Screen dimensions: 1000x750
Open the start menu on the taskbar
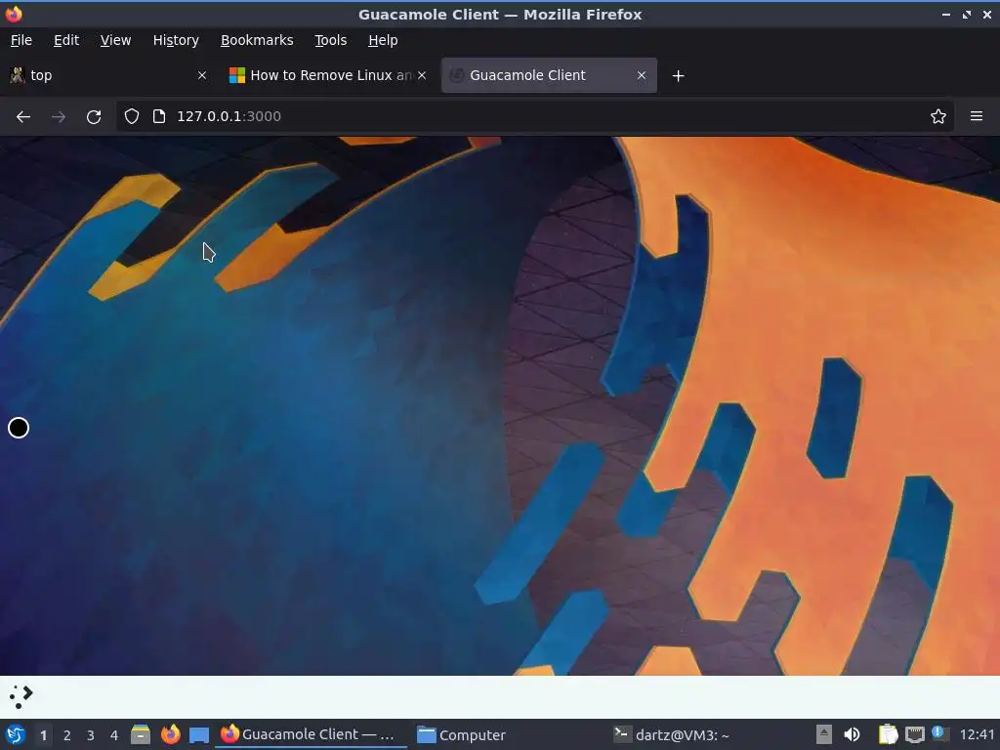coord(16,734)
